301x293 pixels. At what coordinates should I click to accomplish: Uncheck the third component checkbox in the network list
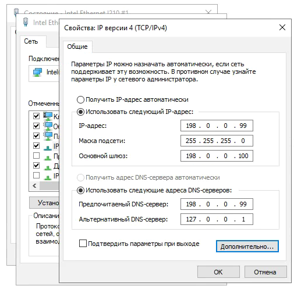point(36,135)
